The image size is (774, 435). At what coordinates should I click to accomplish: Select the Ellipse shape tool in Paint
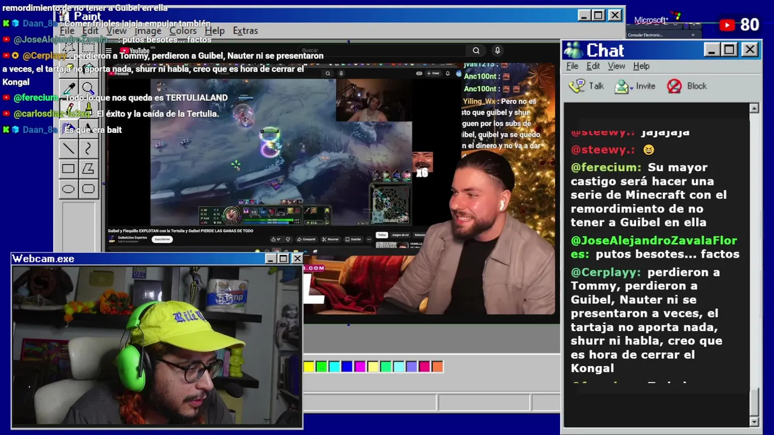68,189
